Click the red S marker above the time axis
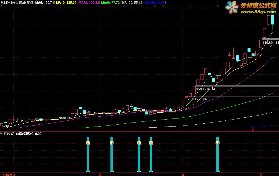The image size is (279, 176). coord(253,130)
